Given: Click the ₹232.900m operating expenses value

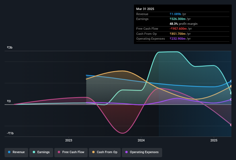Looking at the screenshot, I should [x=178, y=39].
